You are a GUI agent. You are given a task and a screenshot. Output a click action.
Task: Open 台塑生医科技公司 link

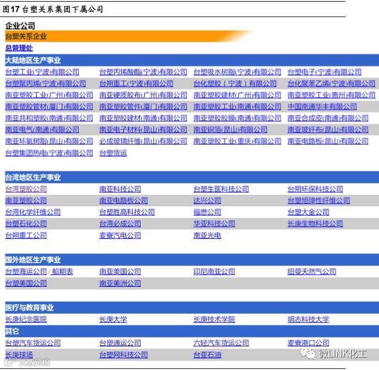coord(221,189)
